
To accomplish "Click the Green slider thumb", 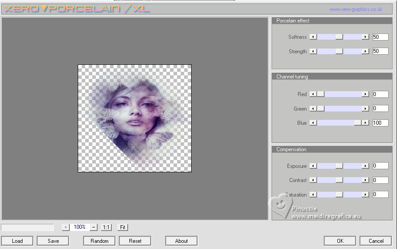I will [x=321, y=109].
